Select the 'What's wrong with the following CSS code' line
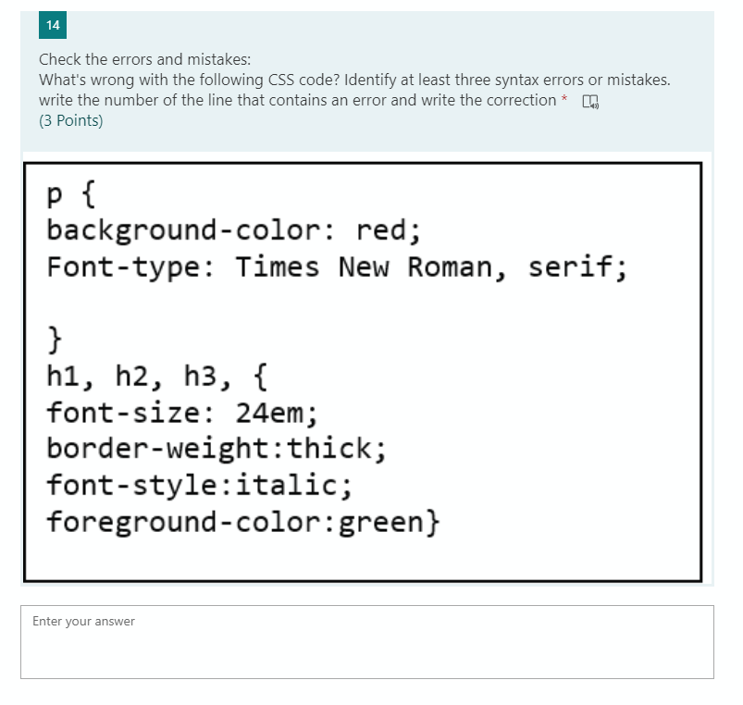This screenshot has height=705, width=743. click(354, 80)
